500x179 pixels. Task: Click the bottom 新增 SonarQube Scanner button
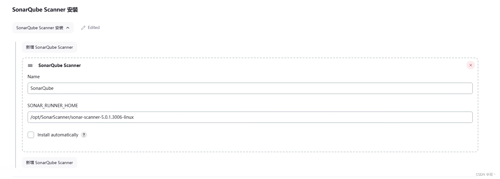point(49,162)
